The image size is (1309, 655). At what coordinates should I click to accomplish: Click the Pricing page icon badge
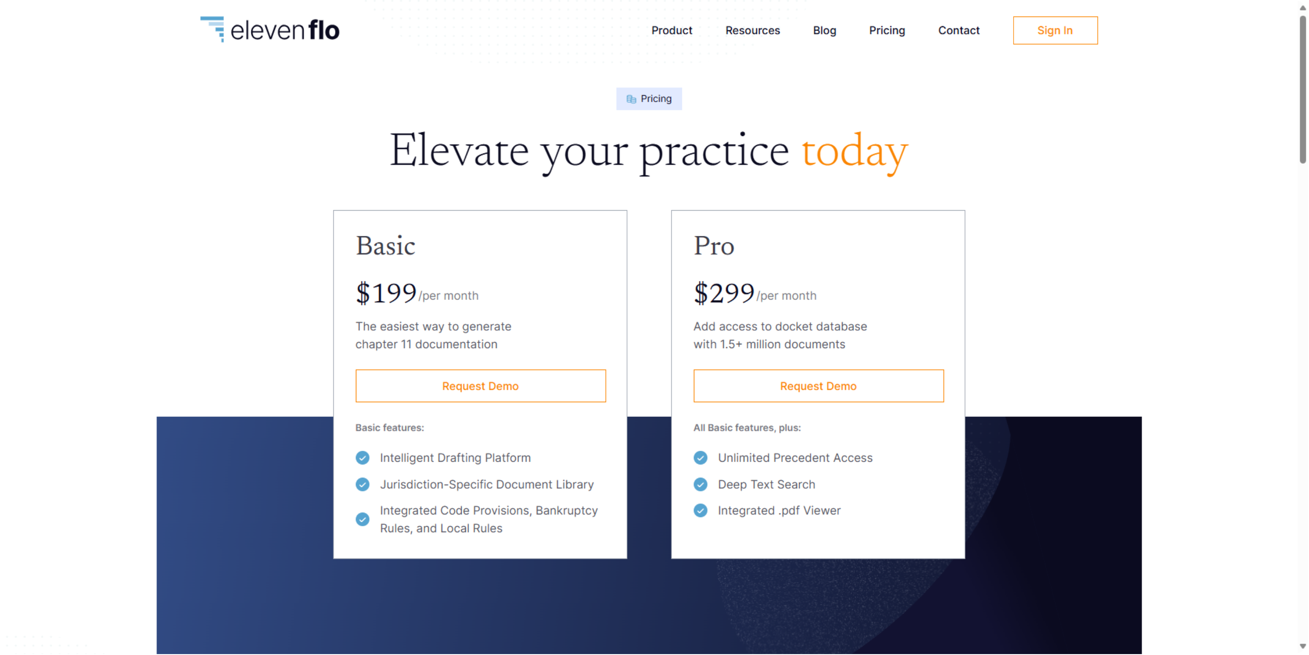632,98
